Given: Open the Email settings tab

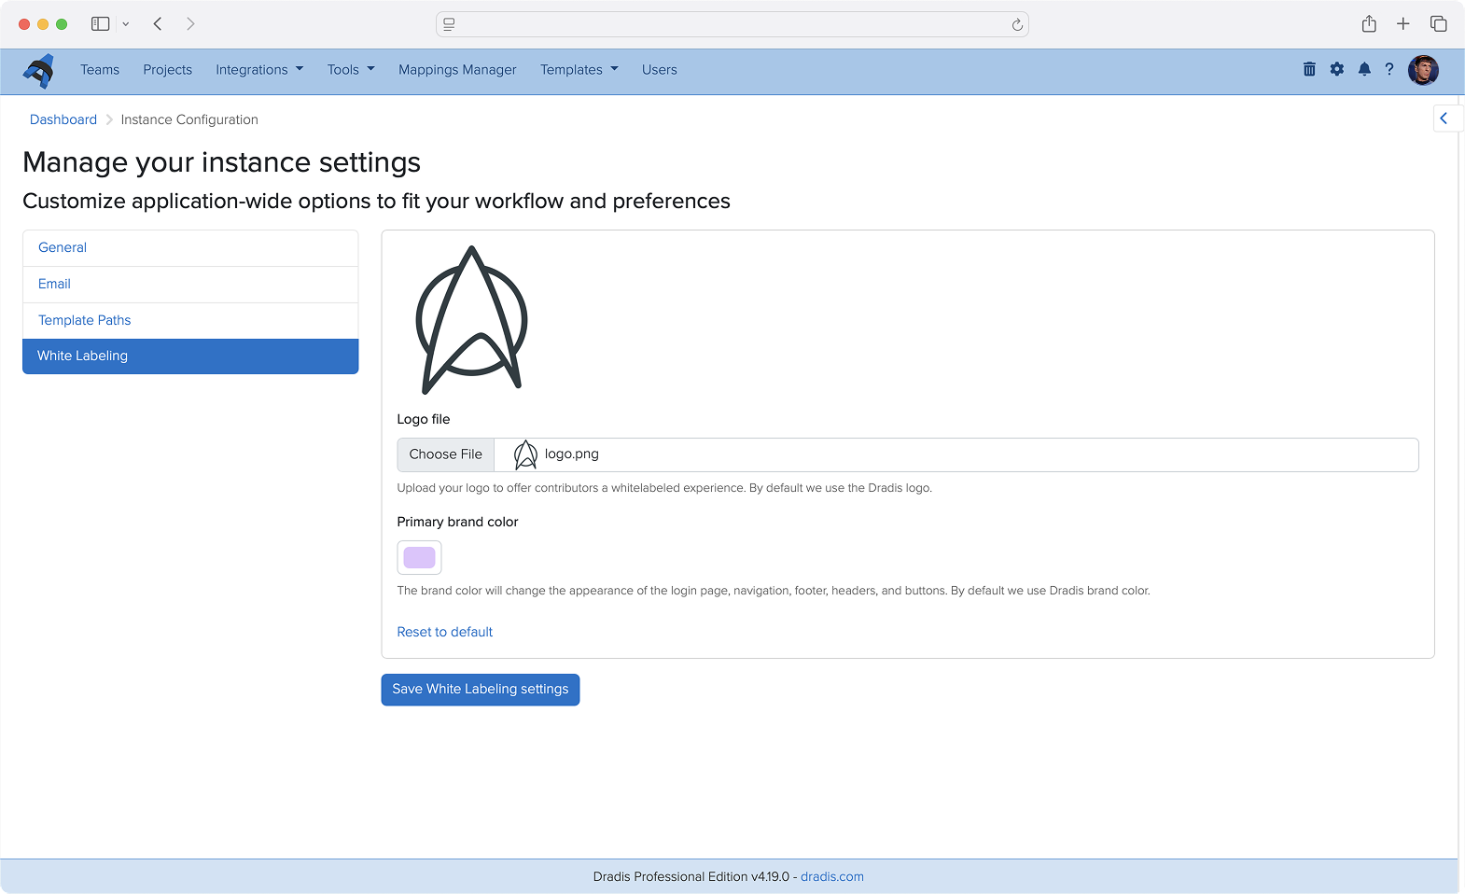Looking at the screenshot, I should click(x=54, y=284).
